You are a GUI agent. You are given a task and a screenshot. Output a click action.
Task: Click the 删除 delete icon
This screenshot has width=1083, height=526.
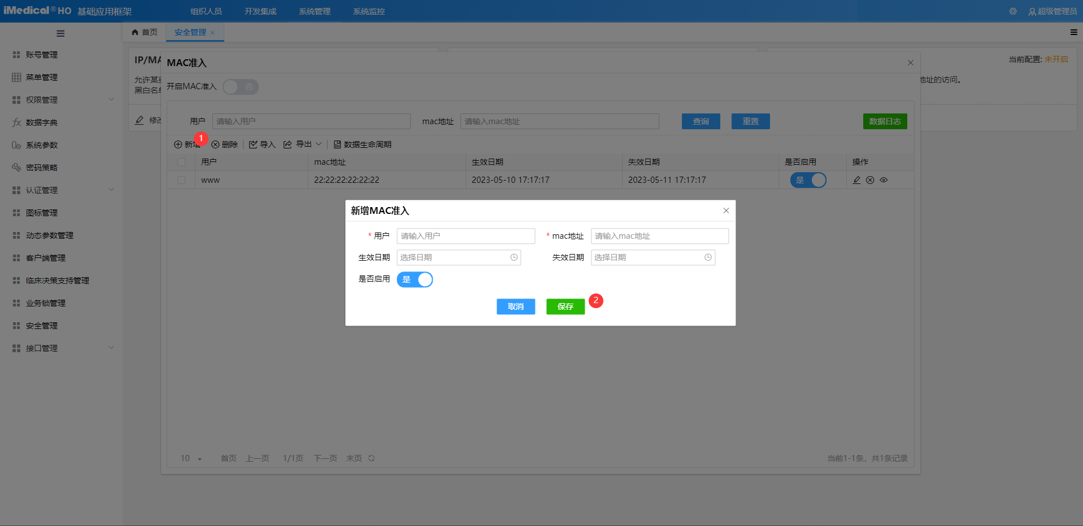click(216, 144)
